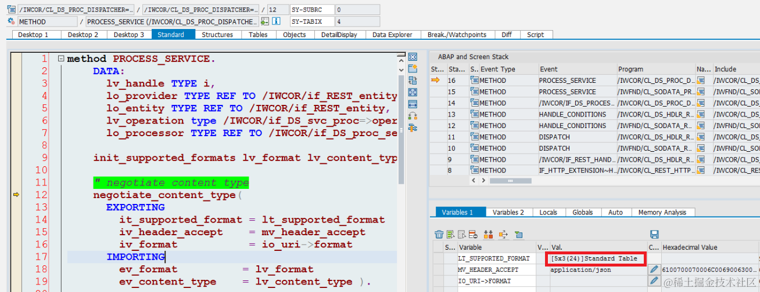Click first insert-row icon in variables toolbar
Viewport: 760px width, 292px height.
tap(451, 235)
